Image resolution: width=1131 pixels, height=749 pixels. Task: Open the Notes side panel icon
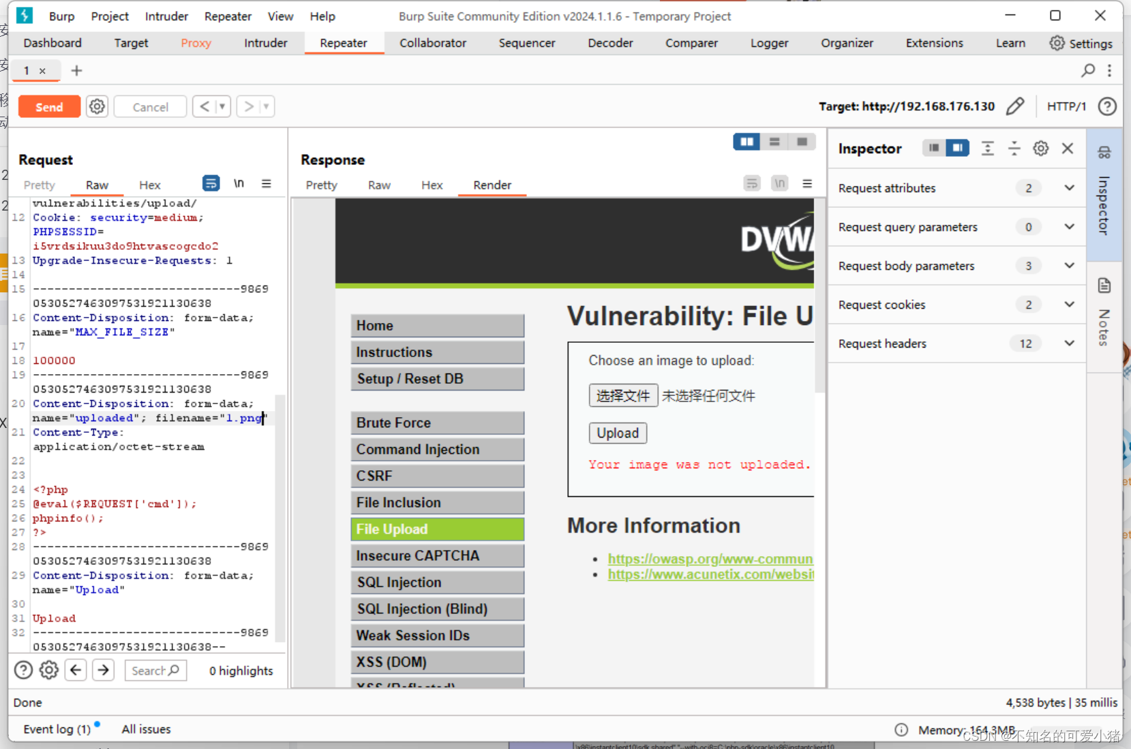(x=1104, y=286)
